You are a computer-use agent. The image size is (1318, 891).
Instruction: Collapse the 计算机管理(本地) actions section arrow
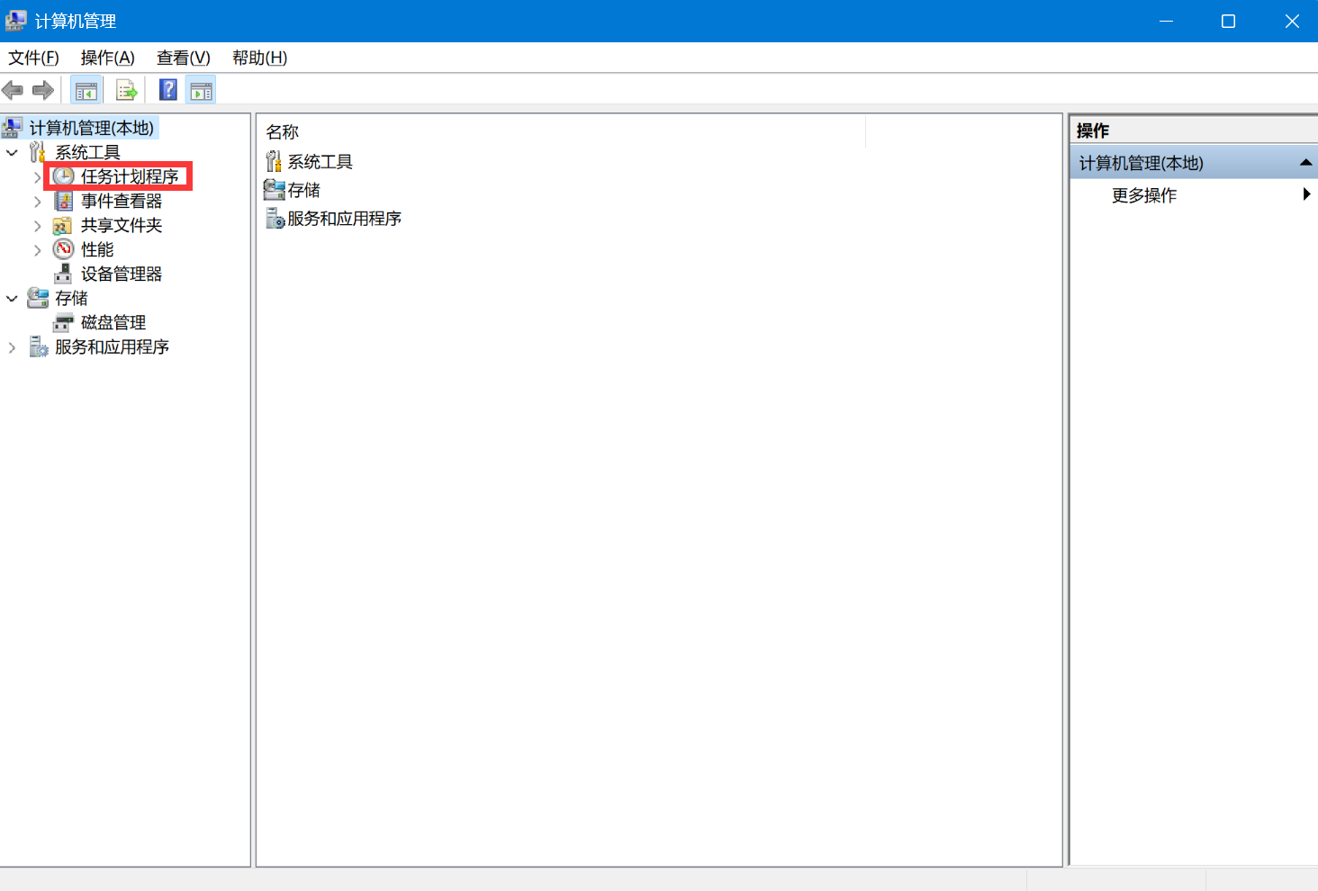point(1305,163)
